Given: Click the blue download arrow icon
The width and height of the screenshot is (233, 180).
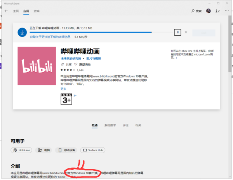Looking at the screenshot, I should click(22, 32).
